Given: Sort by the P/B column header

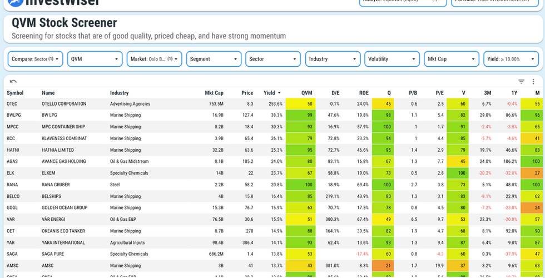Looking at the screenshot, I should pyautogui.click(x=413, y=93).
